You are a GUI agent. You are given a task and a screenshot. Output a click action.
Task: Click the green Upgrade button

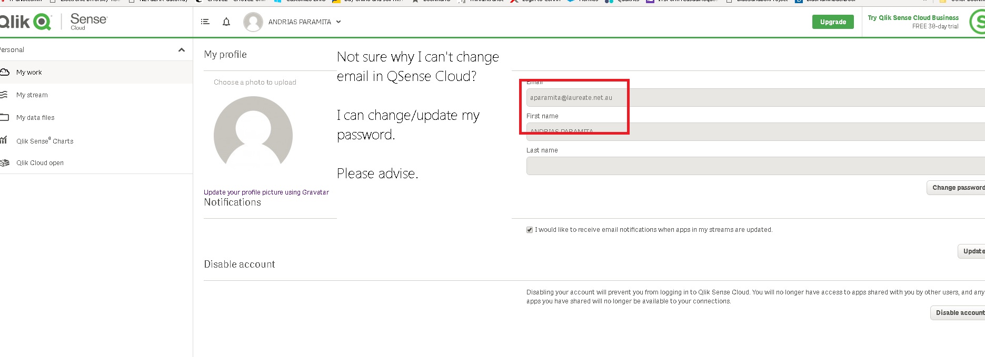[833, 22]
